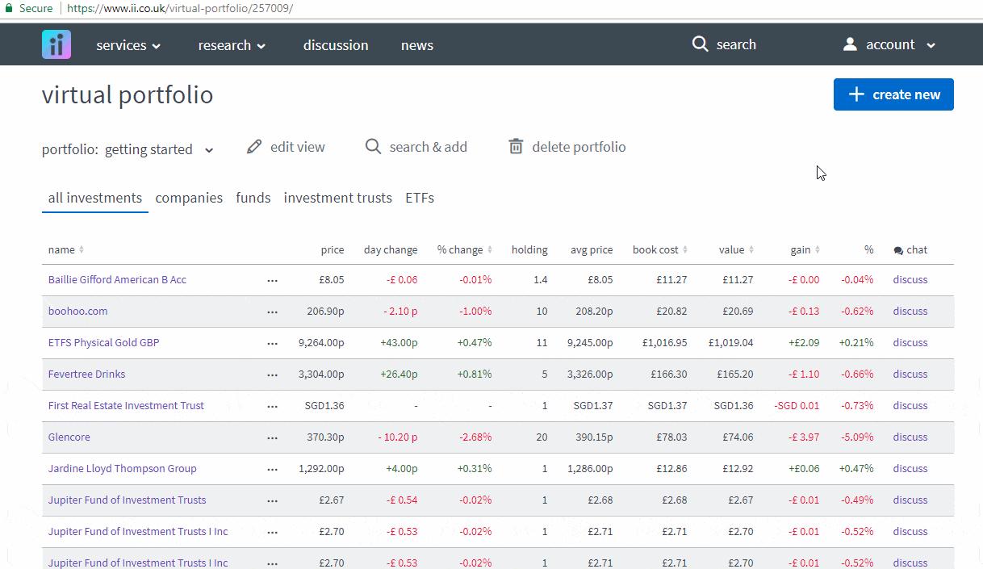Open the ETFS Physical Gold GBP link
Viewport: 983px width, 569px height.
(x=104, y=343)
